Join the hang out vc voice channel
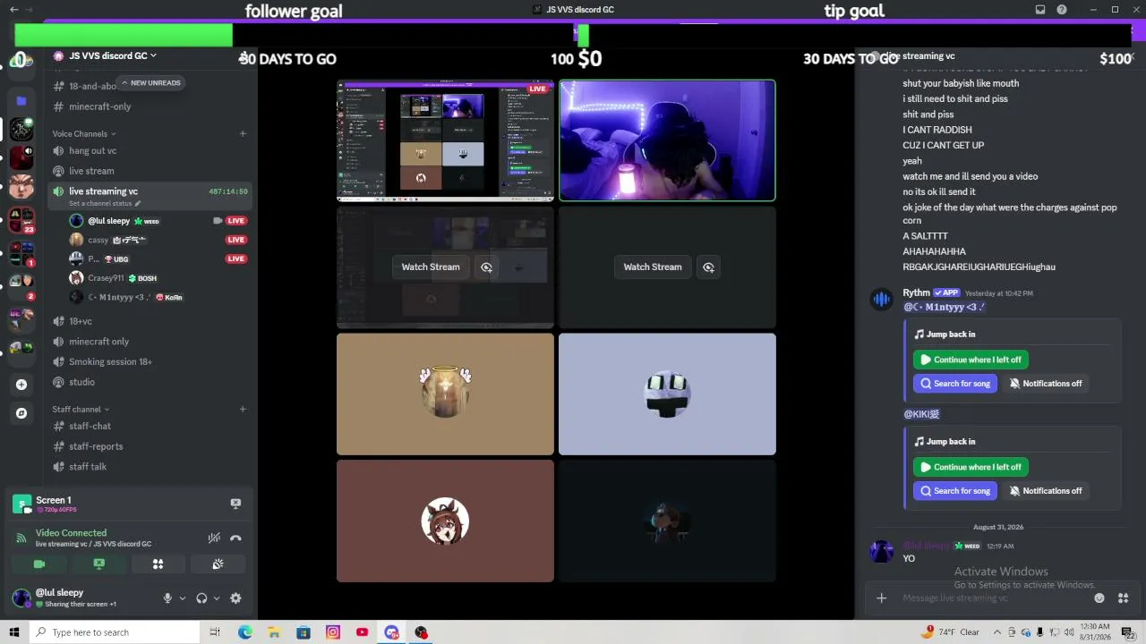 [x=92, y=151]
